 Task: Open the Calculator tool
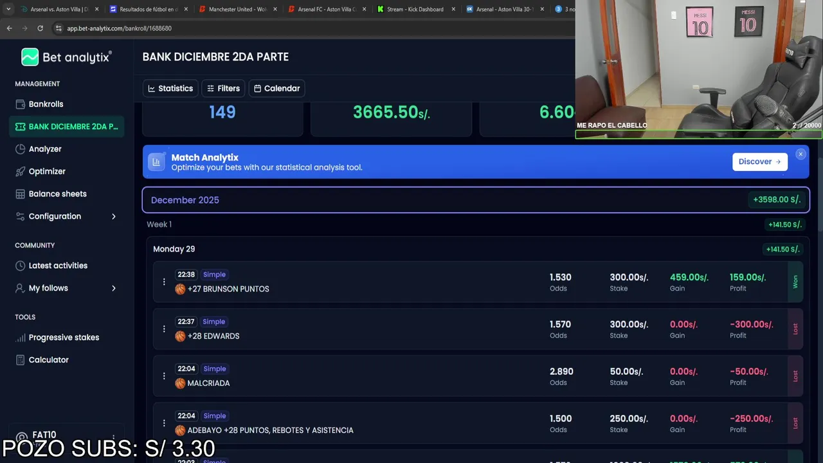pyautogui.click(x=48, y=360)
